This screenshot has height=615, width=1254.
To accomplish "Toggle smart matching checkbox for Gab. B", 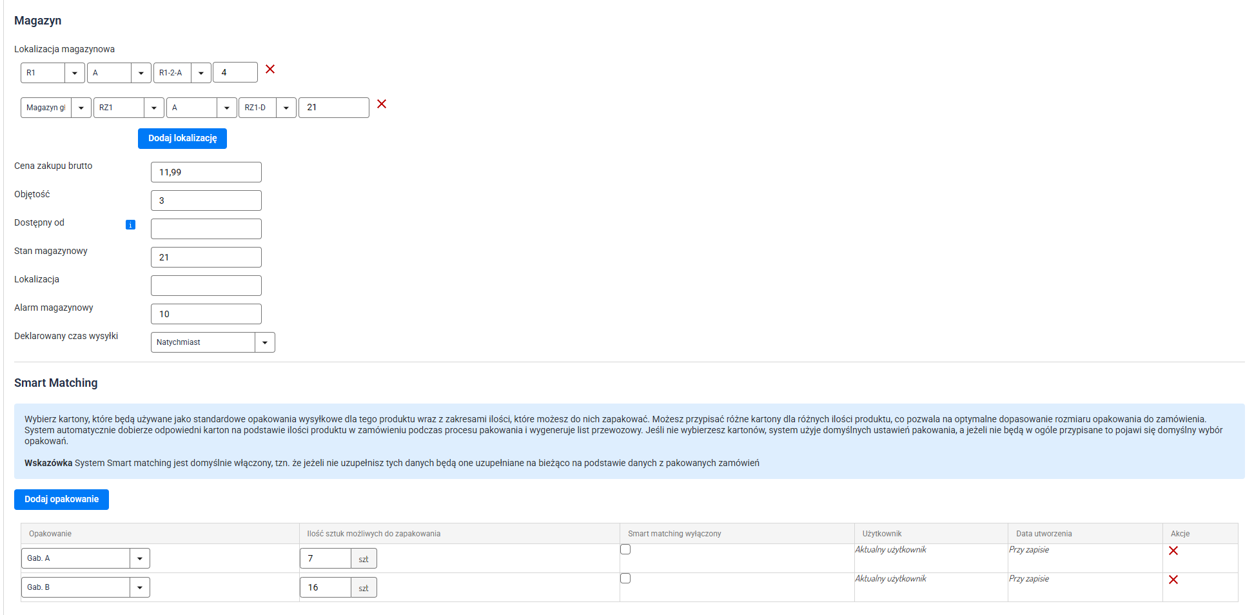I will coord(625,578).
